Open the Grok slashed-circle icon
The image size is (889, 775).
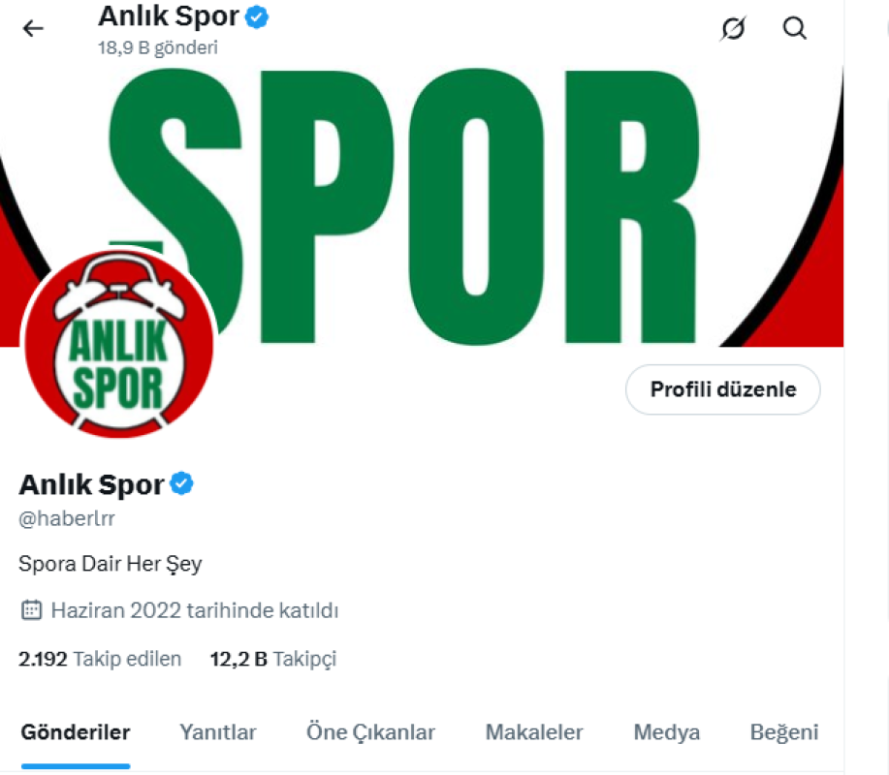tap(733, 28)
